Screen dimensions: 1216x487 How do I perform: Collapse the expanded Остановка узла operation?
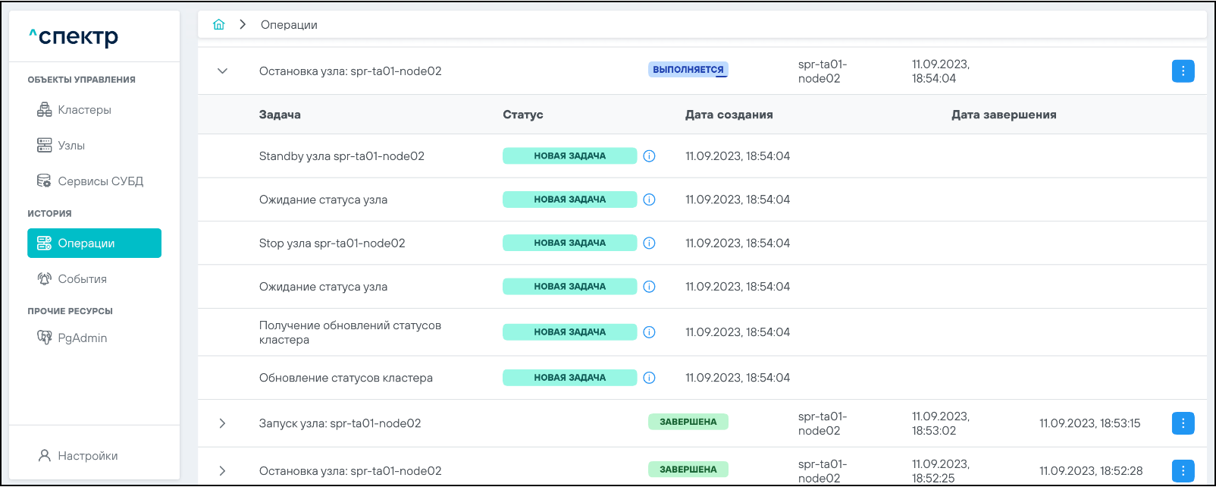(222, 71)
